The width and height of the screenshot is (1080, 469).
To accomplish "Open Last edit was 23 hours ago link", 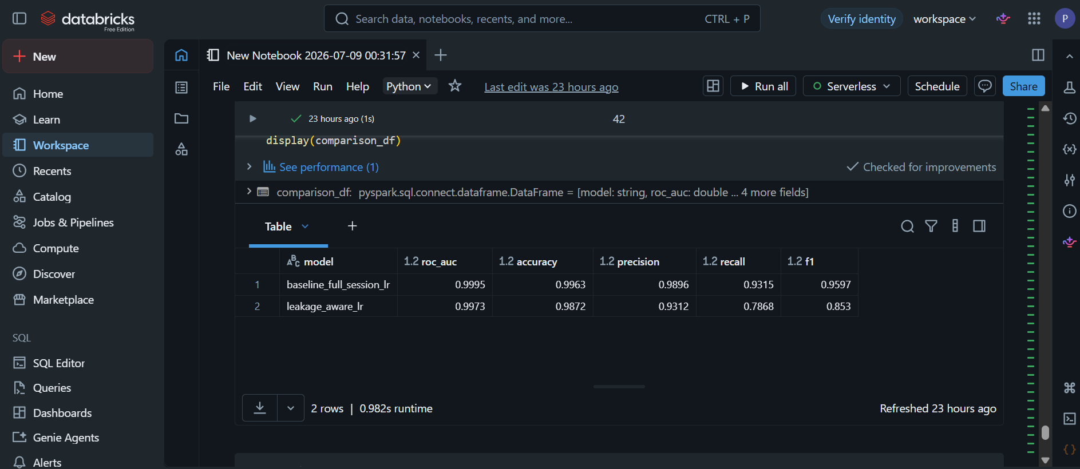I will [x=551, y=87].
